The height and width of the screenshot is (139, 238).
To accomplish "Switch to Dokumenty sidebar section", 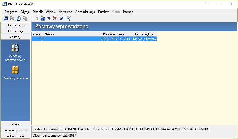I will 15,31.
